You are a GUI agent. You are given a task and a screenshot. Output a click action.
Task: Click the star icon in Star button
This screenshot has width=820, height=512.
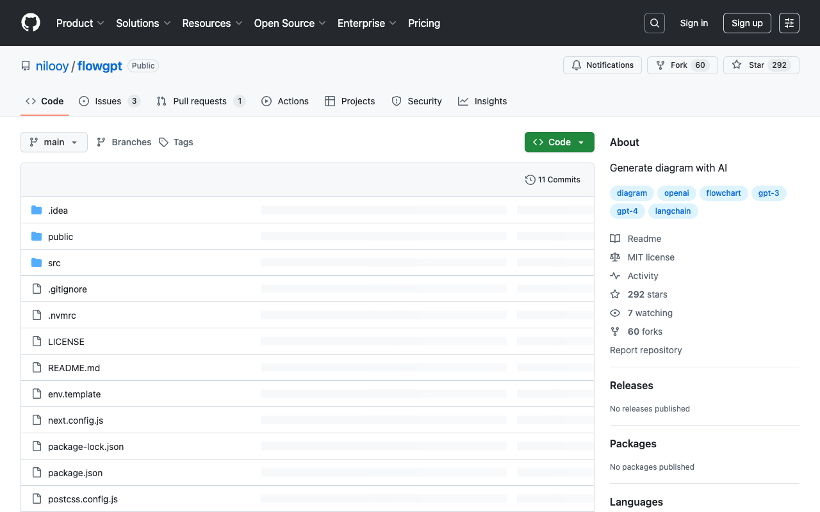tap(737, 65)
